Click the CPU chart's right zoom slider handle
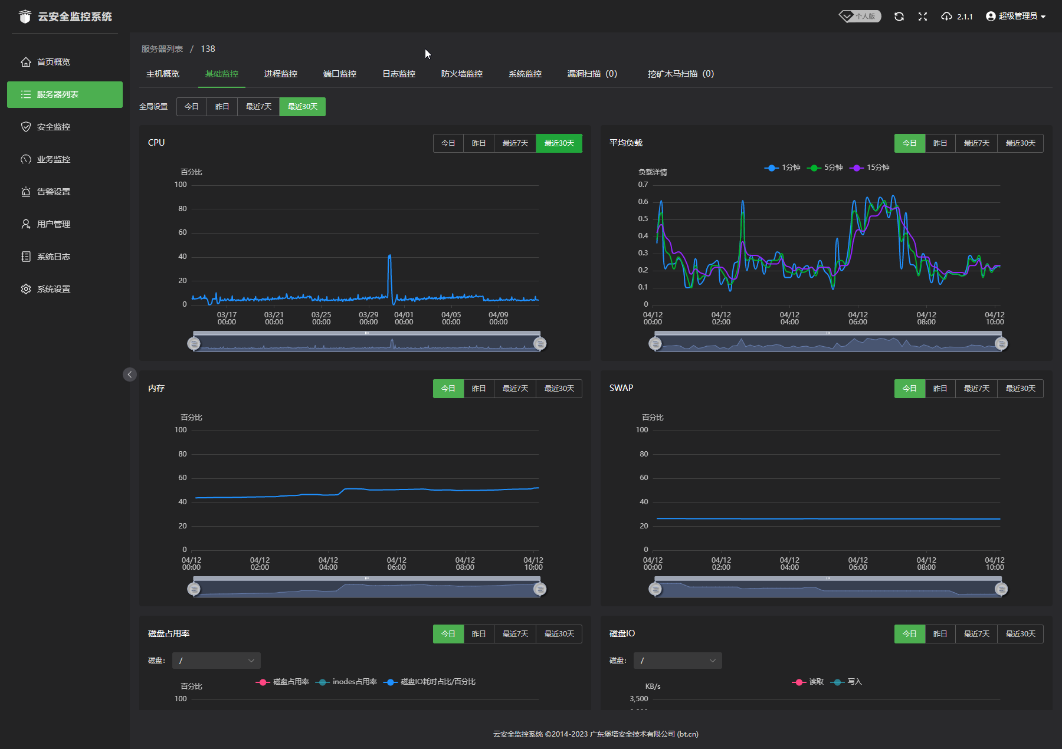1062x749 pixels. coord(539,344)
